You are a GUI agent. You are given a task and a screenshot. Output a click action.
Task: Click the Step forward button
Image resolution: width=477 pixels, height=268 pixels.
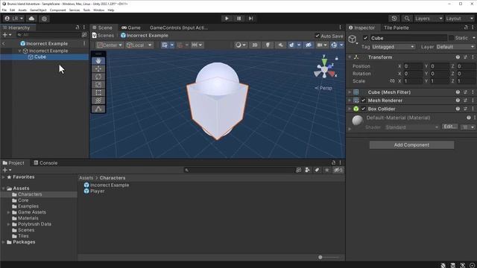click(x=250, y=19)
